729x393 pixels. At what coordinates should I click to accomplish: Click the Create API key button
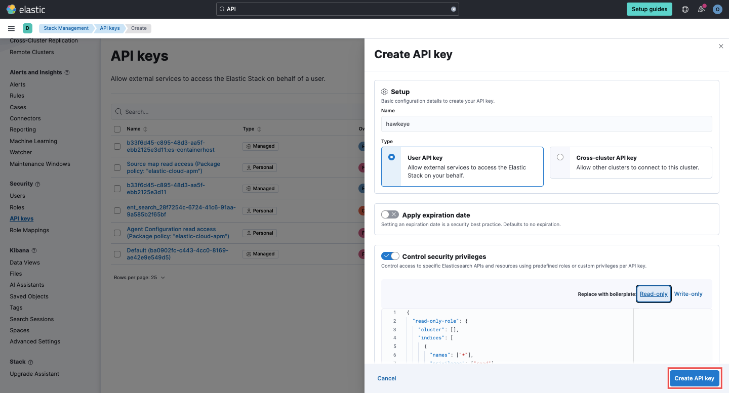point(694,378)
